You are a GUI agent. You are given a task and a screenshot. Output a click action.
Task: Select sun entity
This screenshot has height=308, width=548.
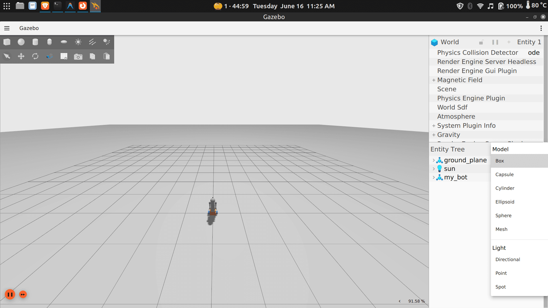coord(450,169)
